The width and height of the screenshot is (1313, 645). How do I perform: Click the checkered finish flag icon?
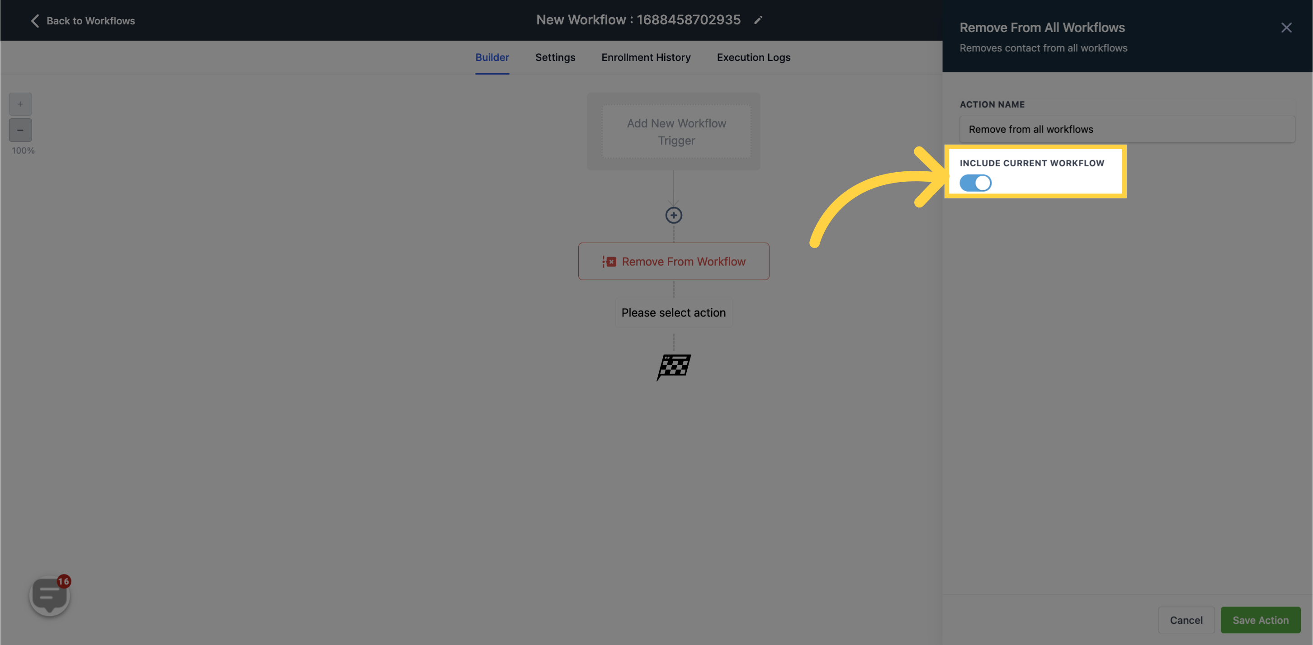click(x=674, y=365)
